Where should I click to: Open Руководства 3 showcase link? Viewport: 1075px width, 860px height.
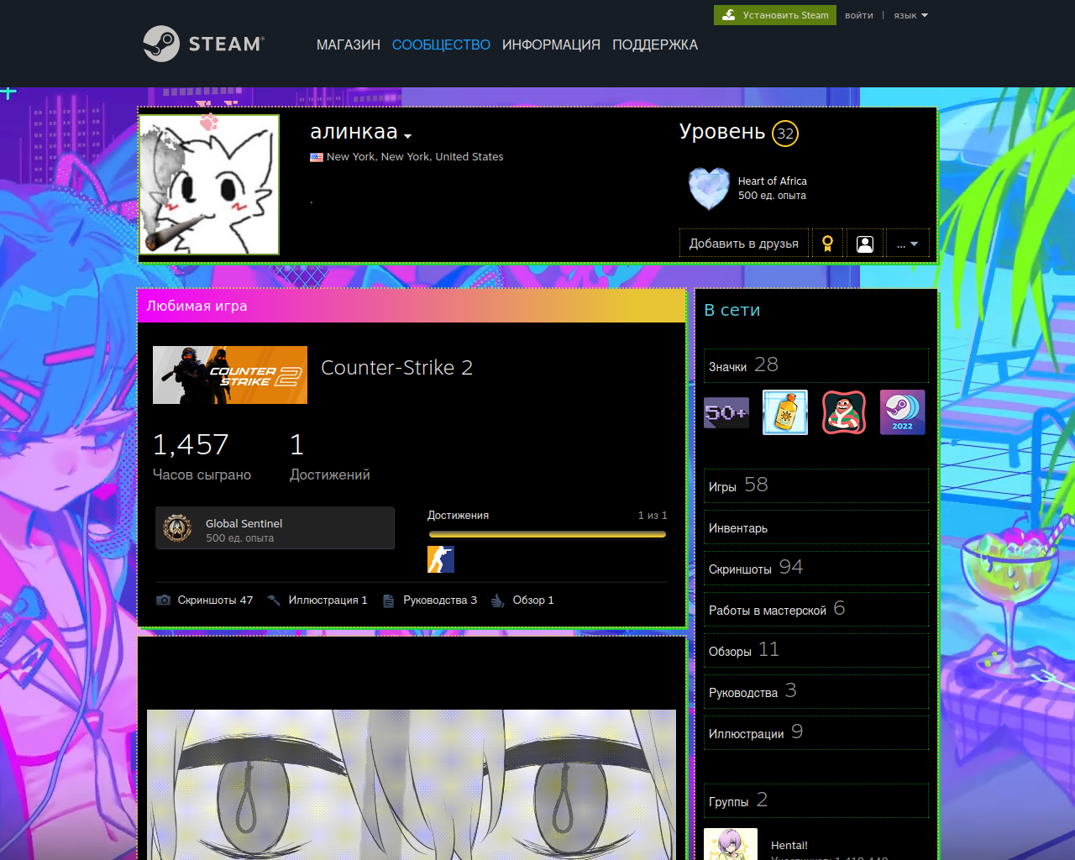[440, 600]
